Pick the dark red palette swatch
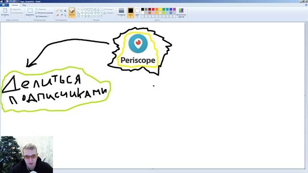 tap(150, 9)
